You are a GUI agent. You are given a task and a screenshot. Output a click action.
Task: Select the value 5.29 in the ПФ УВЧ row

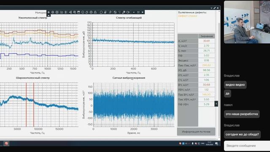(206, 104)
